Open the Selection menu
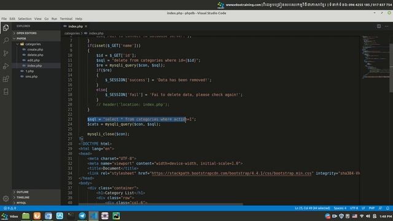The image size is (393, 221). click(25, 19)
